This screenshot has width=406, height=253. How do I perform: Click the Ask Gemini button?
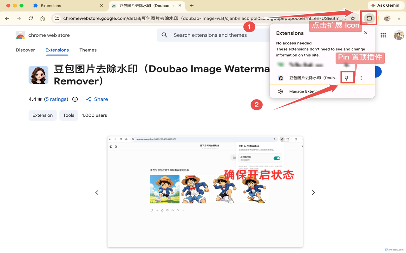386,5
